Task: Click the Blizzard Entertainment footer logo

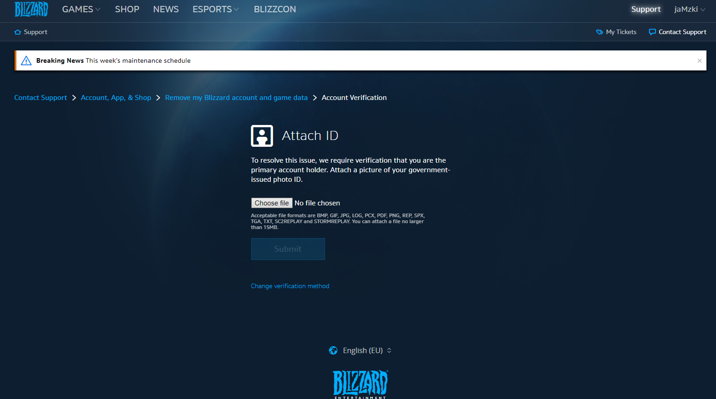Action: [x=361, y=384]
